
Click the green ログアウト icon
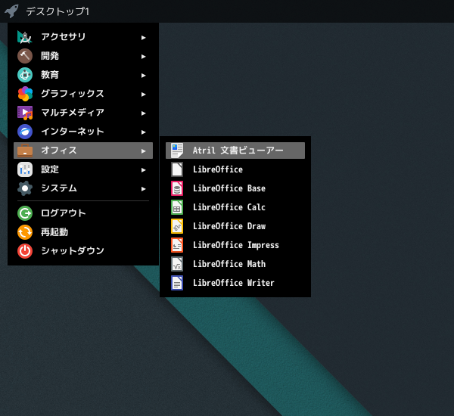(x=25, y=213)
